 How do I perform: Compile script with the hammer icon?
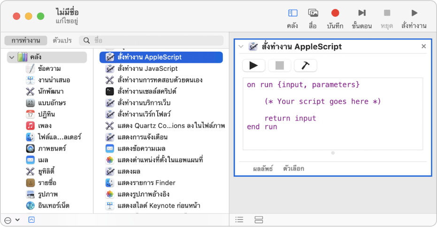pos(305,66)
